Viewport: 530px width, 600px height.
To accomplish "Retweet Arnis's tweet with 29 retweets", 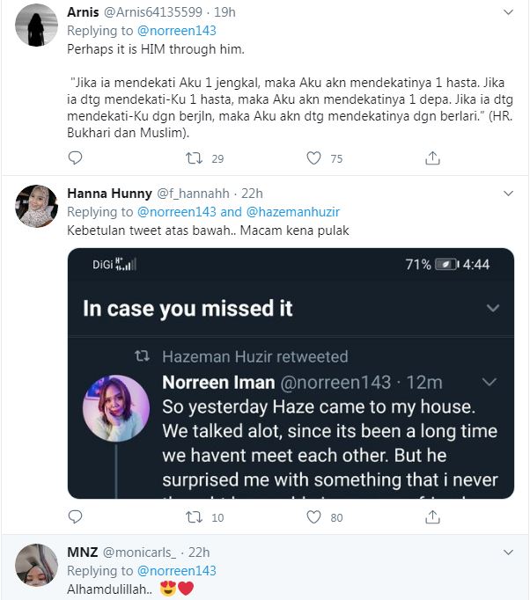I will [x=195, y=158].
